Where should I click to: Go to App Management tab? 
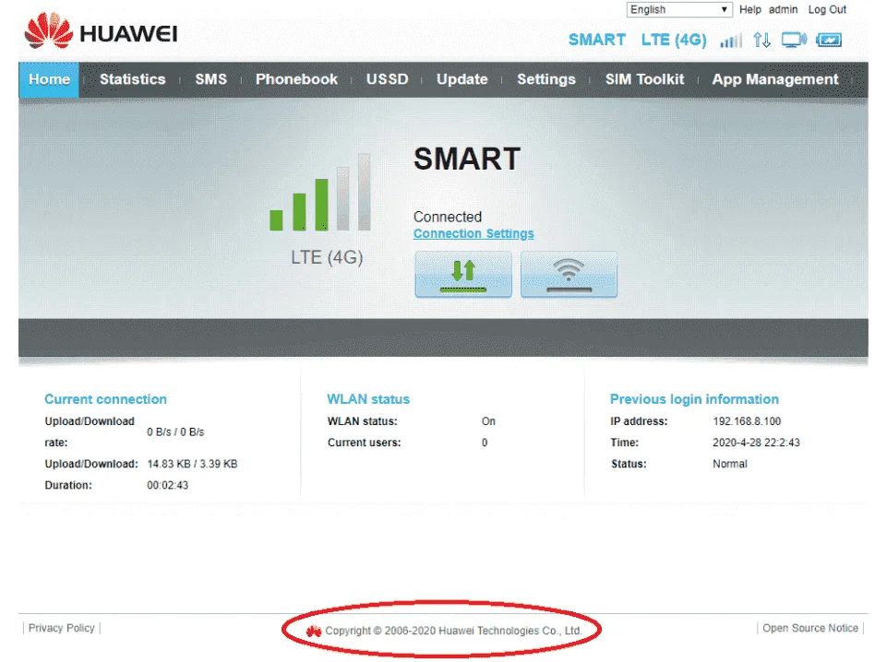pyautogui.click(x=775, y=79)
